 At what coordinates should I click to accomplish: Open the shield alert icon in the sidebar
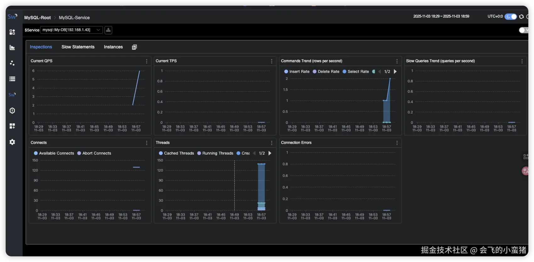(12, 111)
